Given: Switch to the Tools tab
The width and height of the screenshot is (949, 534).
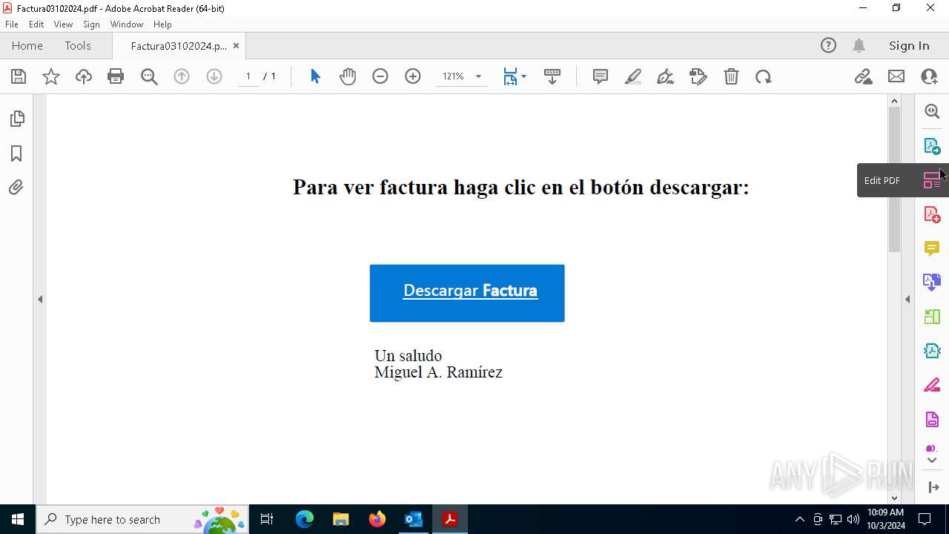Looking at the screenshot, I should (x=78, y=45).
